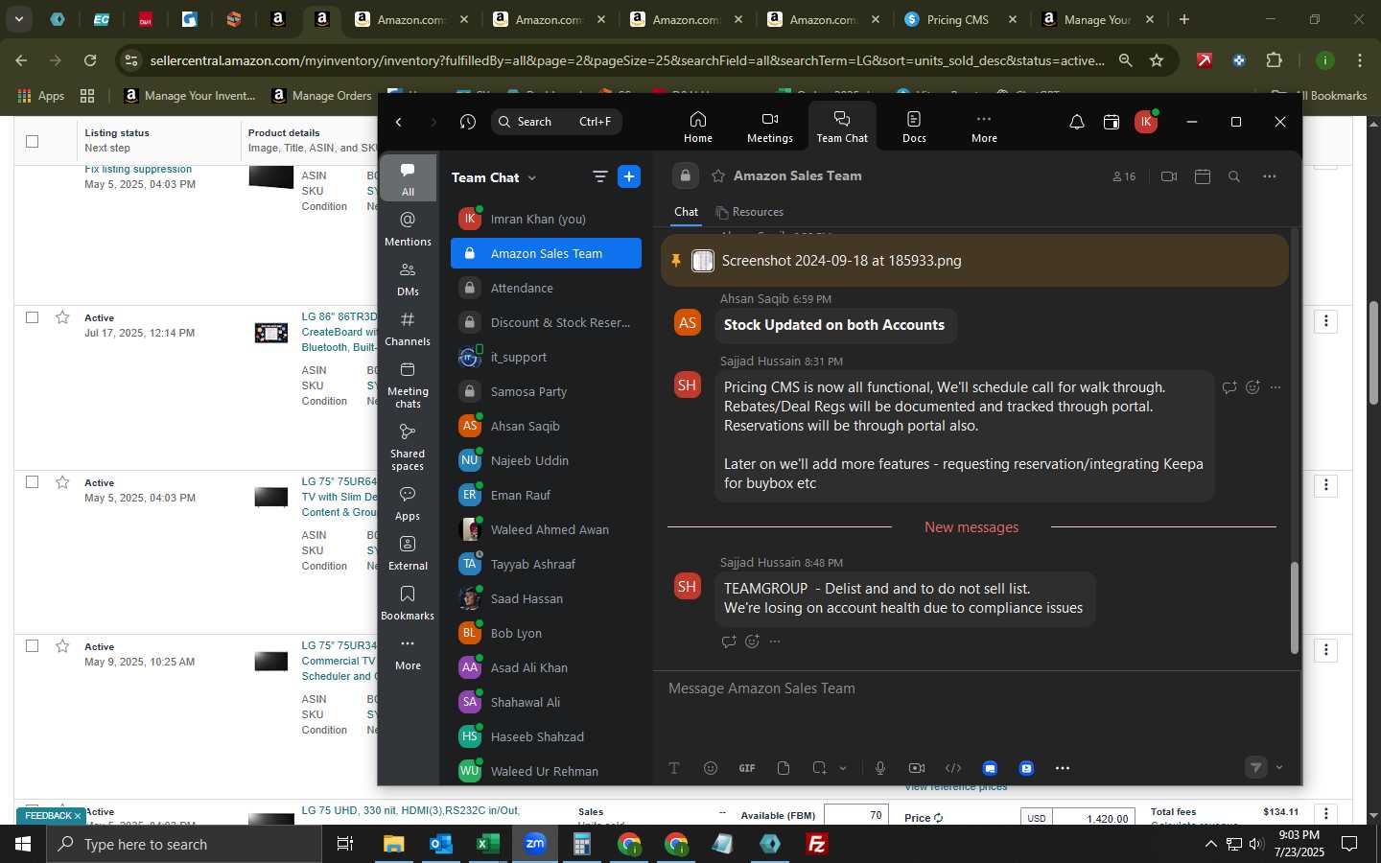Click the GIF button in message toolbar
The image size is (1381, 863).
click(x=747, y=768)
